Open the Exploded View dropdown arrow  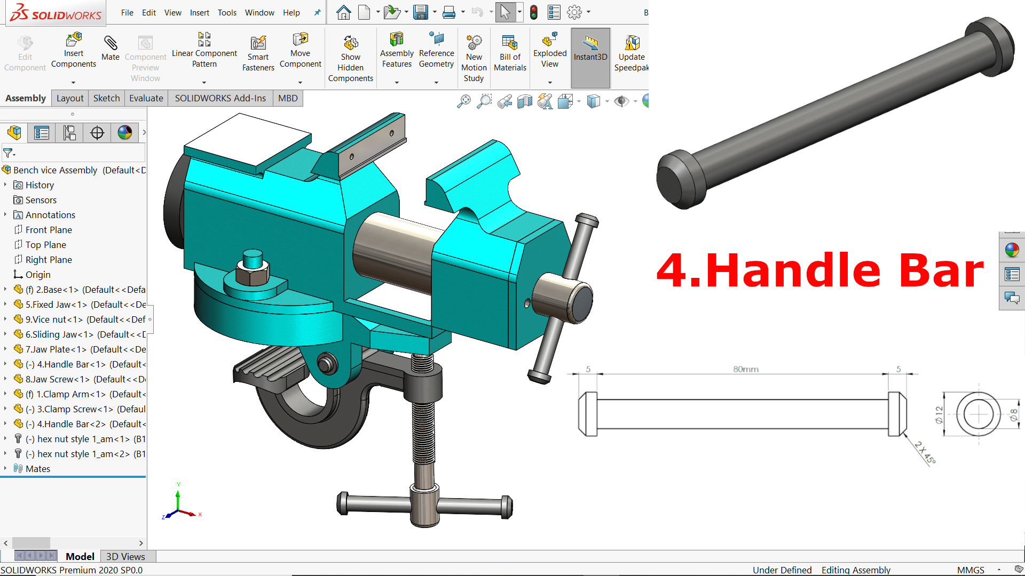(550, 83)
